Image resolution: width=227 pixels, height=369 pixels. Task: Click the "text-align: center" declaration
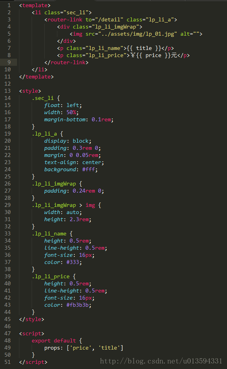pos(74,163)
